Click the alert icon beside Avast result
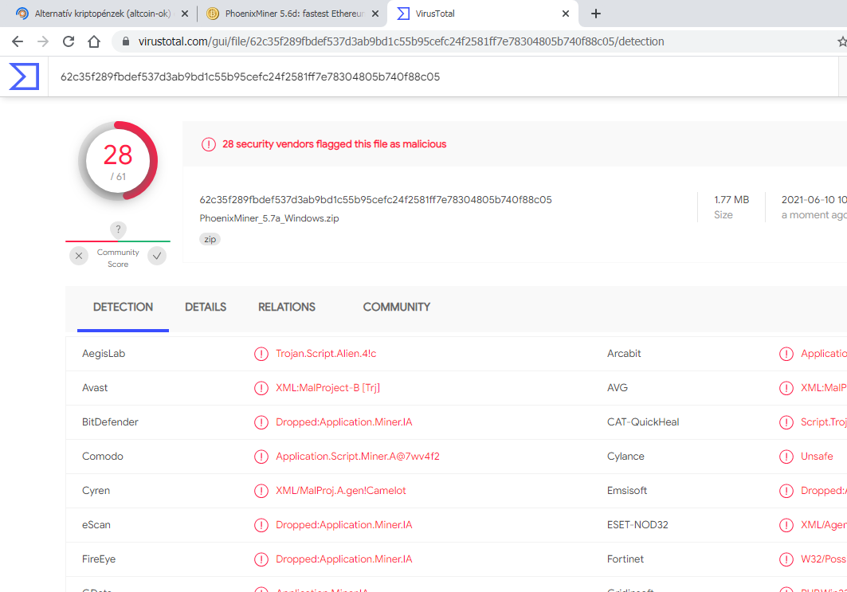Viewport: 847px width, 592px height. [x=261, y=388]
